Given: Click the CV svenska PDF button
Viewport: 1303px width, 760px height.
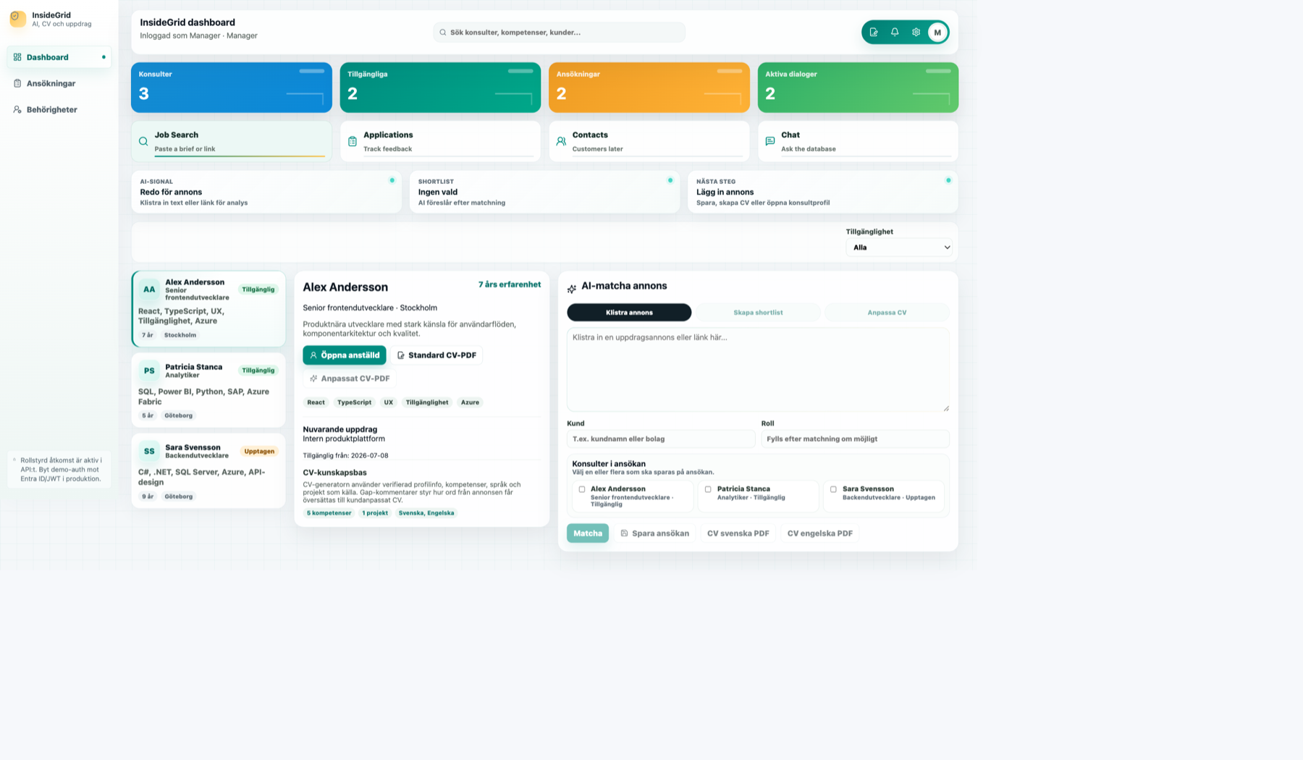Looking at the screenshot, I should click(x=738, y=533).
